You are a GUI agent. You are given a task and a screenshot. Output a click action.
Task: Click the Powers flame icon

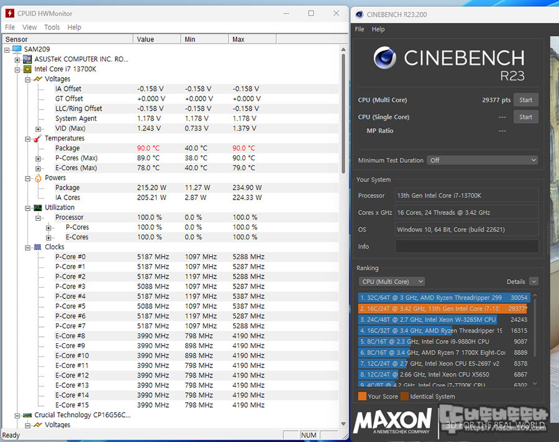38,178
